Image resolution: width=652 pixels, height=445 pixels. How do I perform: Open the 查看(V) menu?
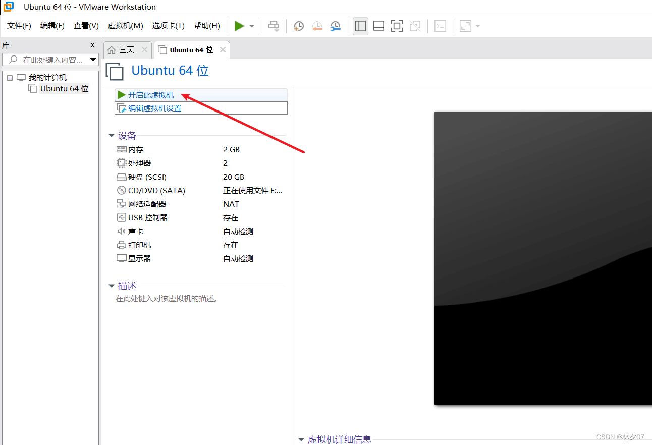(86, 26)
